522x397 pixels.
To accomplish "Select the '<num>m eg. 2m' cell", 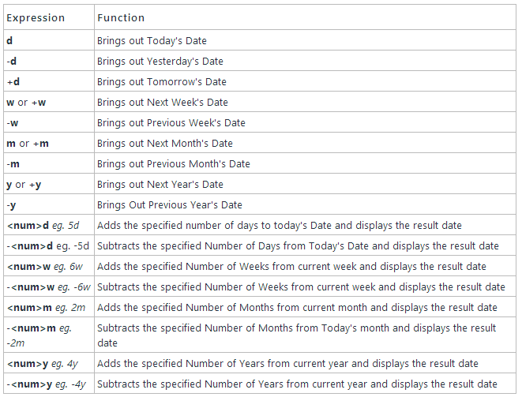I will pyautogui.click(x=49, y=308).
